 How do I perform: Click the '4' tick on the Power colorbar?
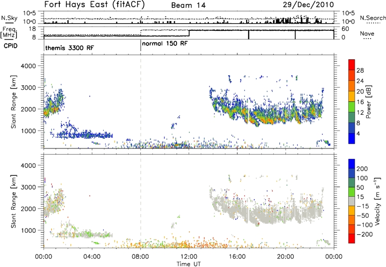[358, 134]
